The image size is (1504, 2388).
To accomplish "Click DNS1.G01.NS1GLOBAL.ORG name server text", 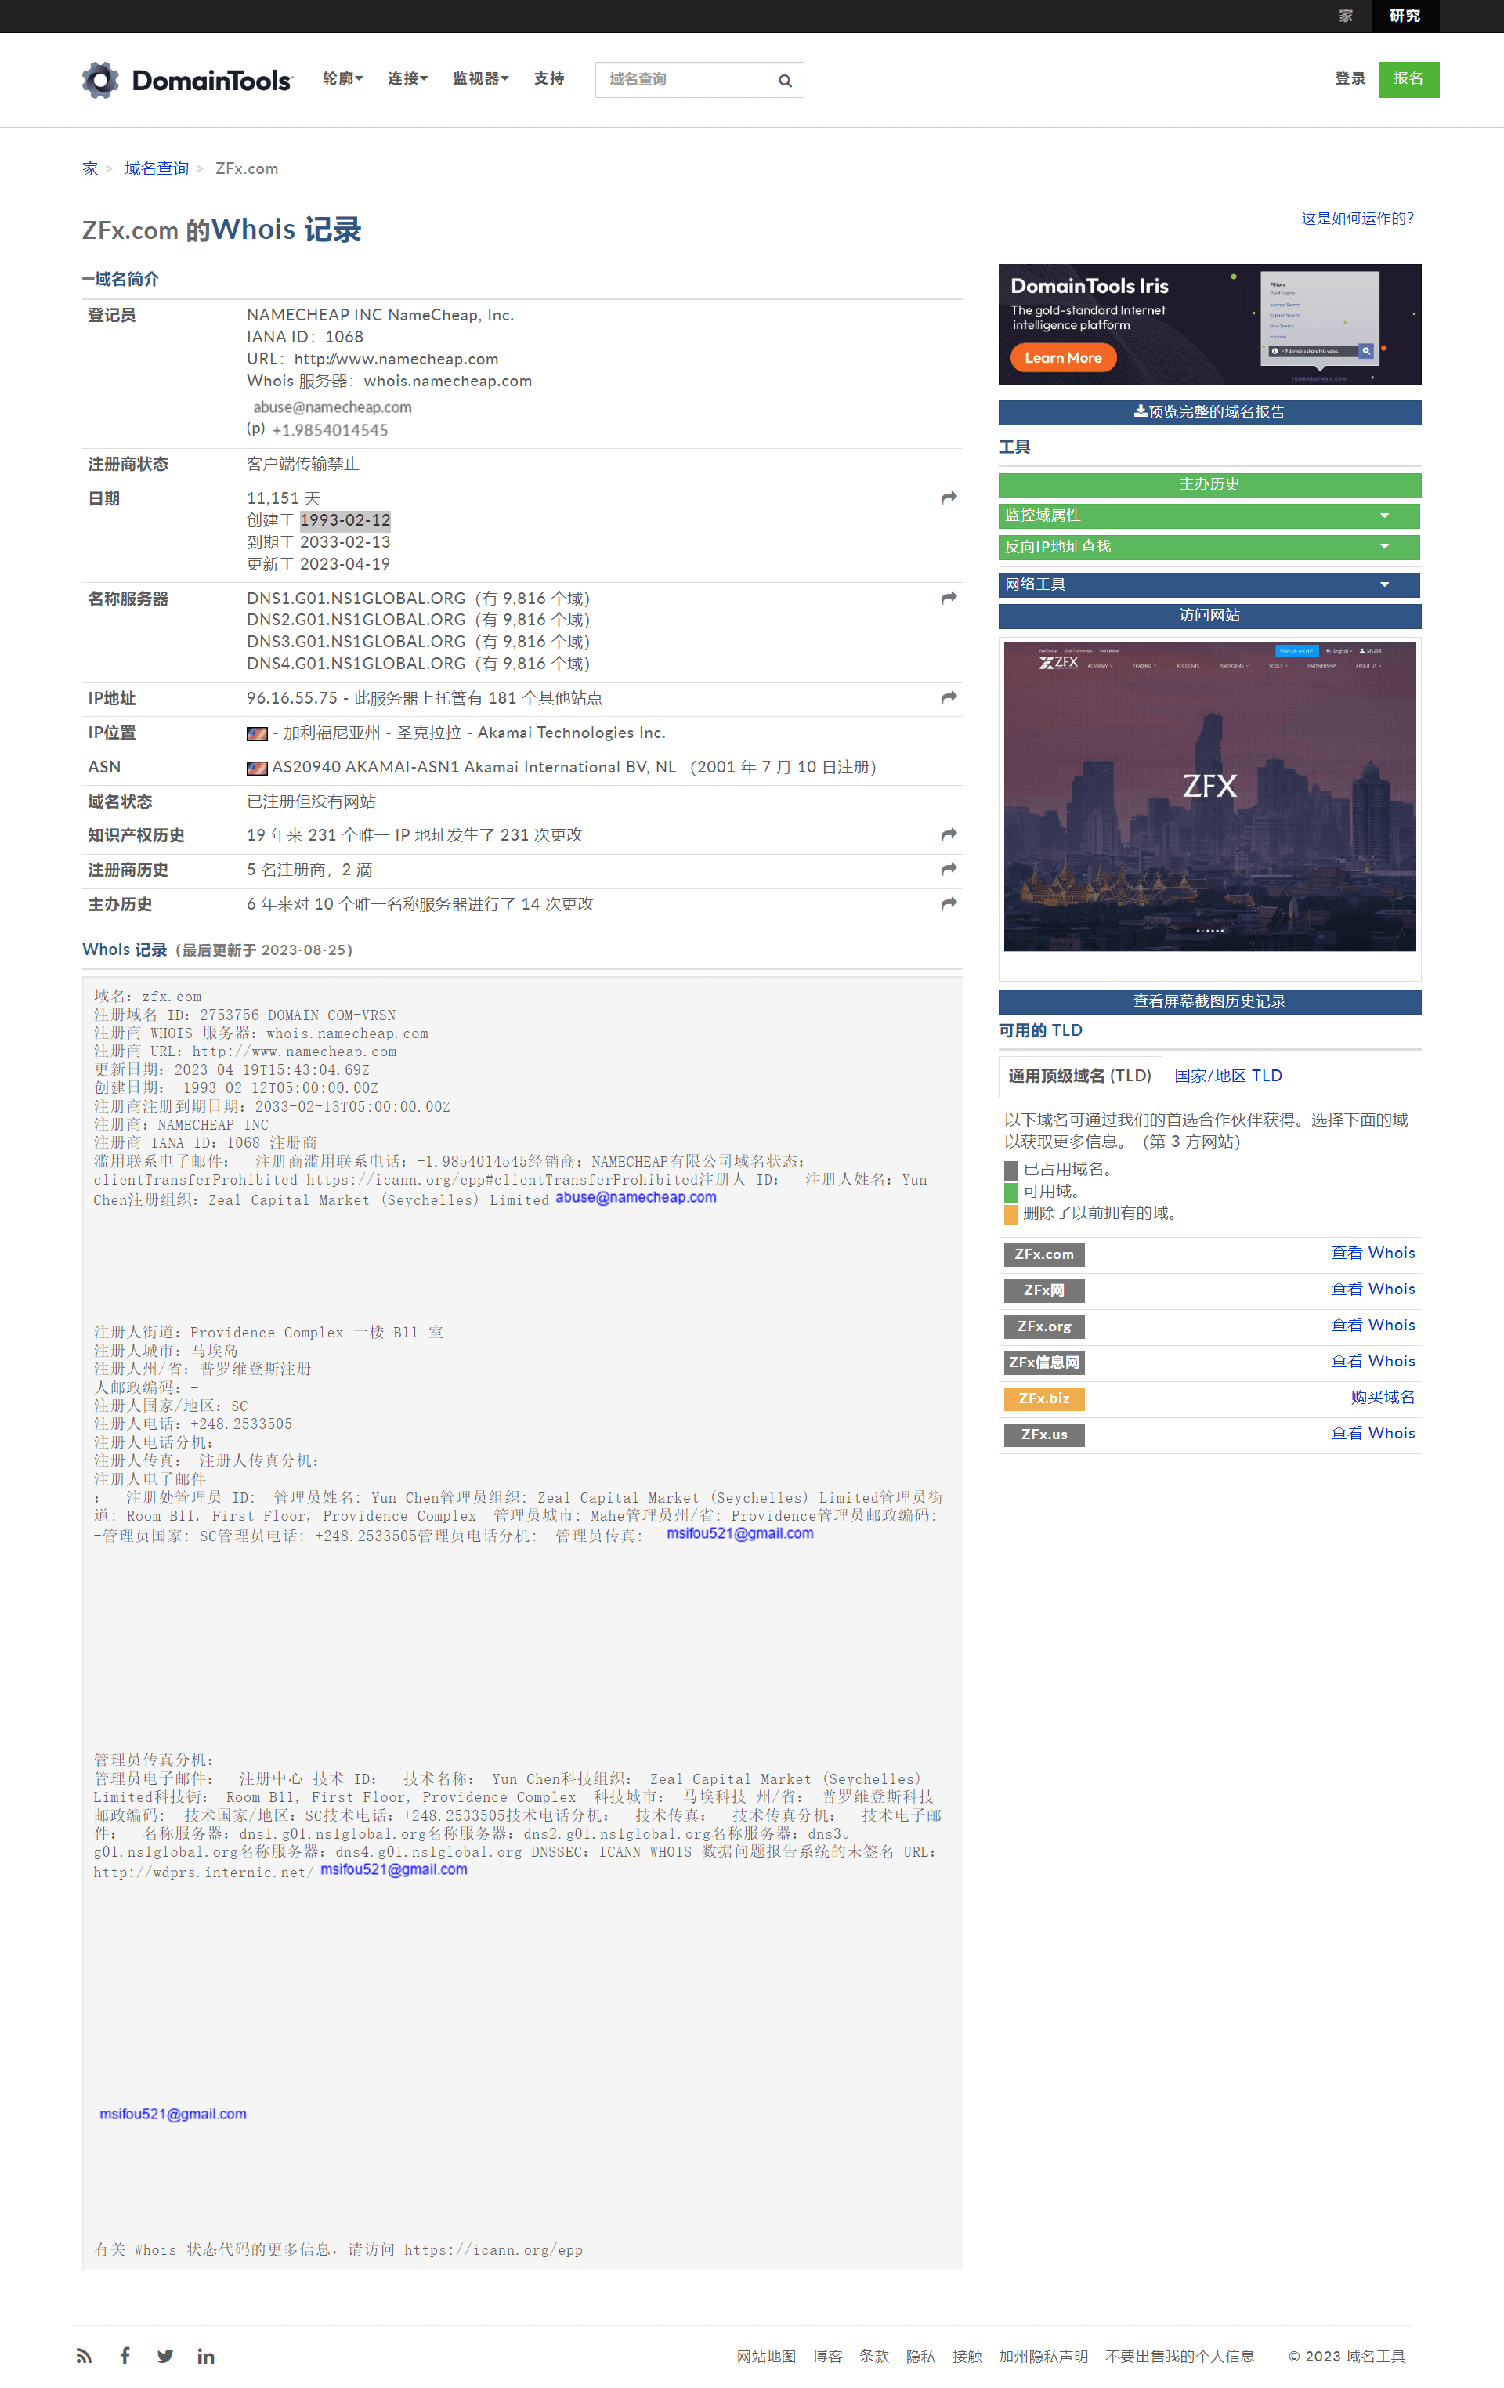I will (356, 599).
